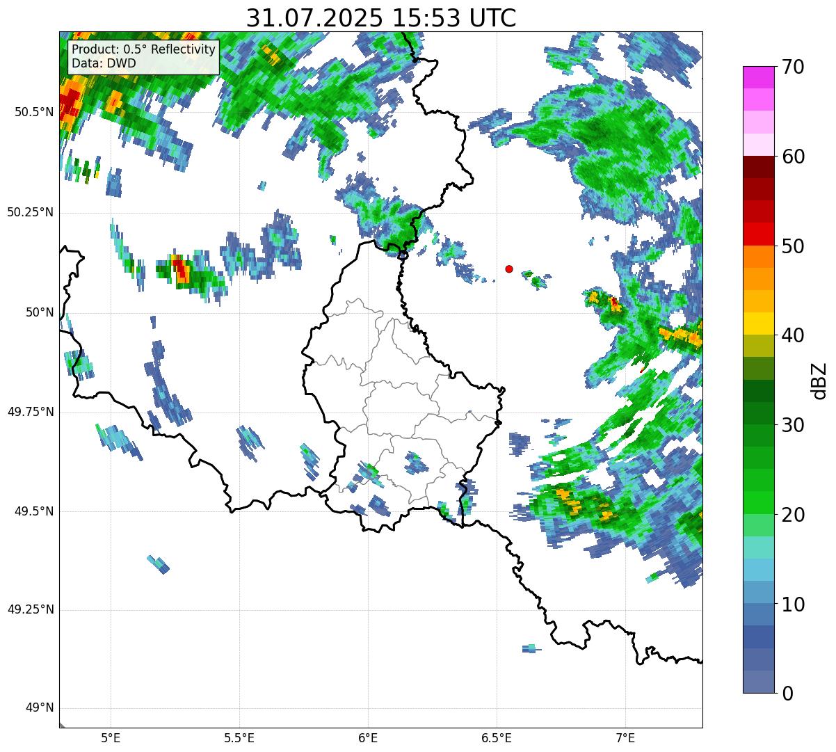Click the 'dBZ' colorbar axis title
The width and height of the screenshot is (836, 752).
click(x=820, y=381)
